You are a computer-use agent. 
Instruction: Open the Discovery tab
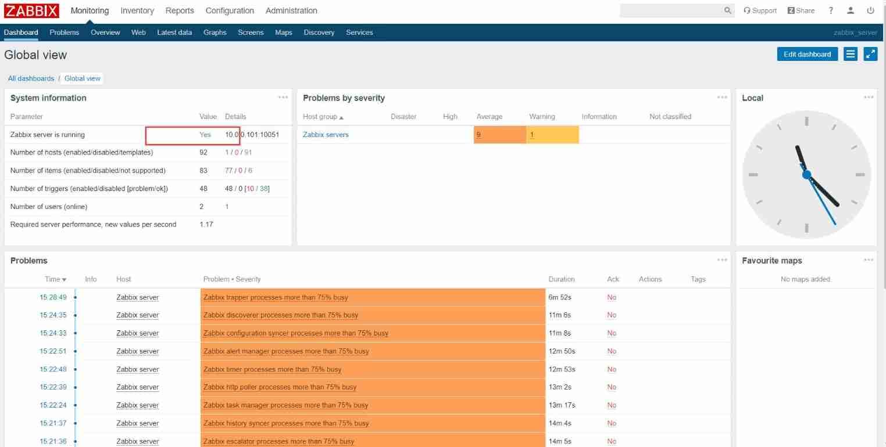click(x=319, y=33)
